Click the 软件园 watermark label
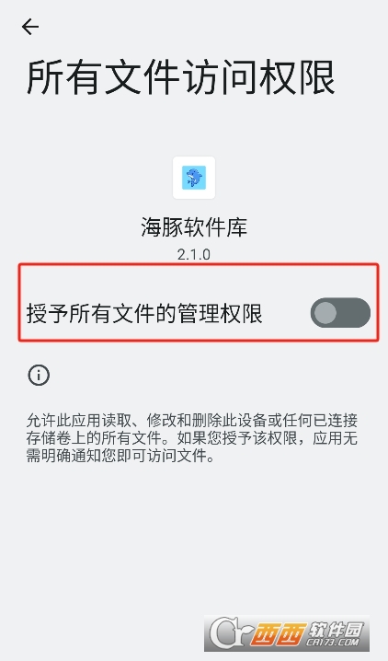This screenshot has height=661, width=388. 336,629
